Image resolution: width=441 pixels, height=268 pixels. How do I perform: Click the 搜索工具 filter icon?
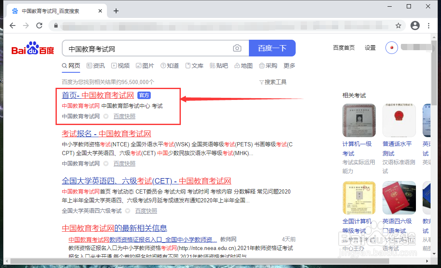[x=261, y=82]
